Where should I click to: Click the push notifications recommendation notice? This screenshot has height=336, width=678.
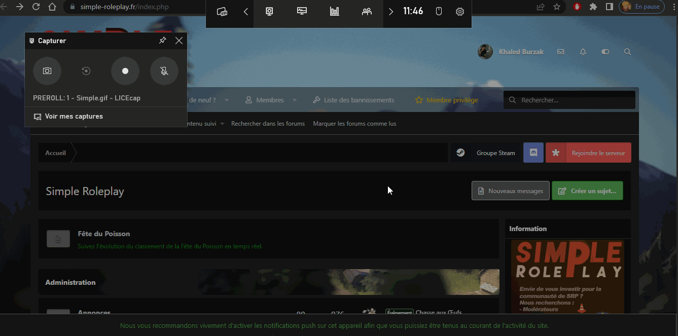point(335,325)
